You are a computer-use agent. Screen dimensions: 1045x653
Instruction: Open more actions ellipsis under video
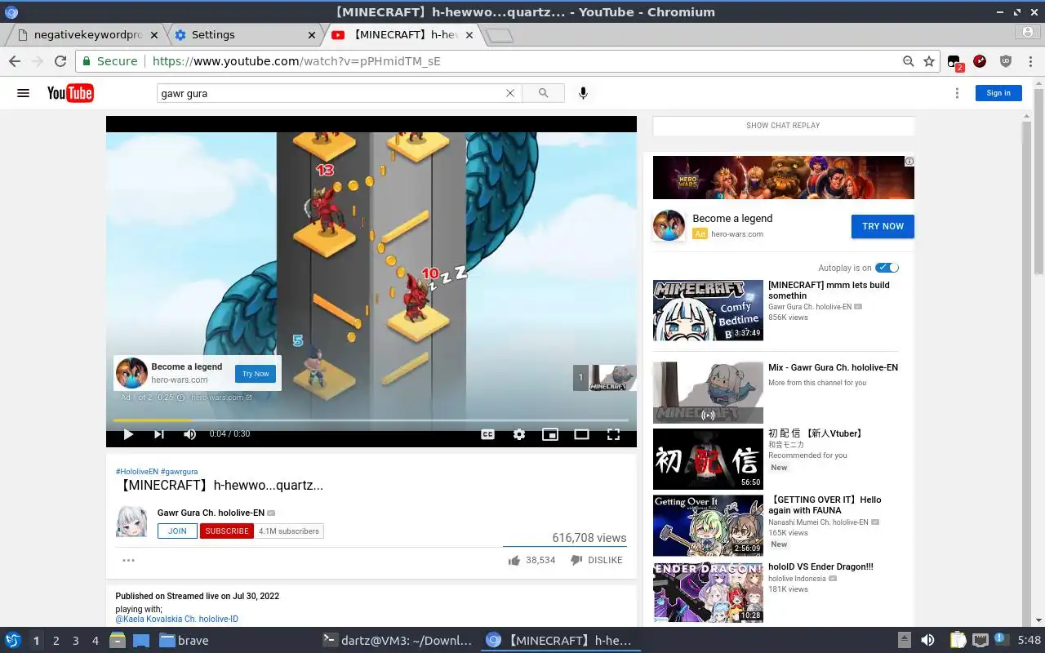tap(128, 560)
